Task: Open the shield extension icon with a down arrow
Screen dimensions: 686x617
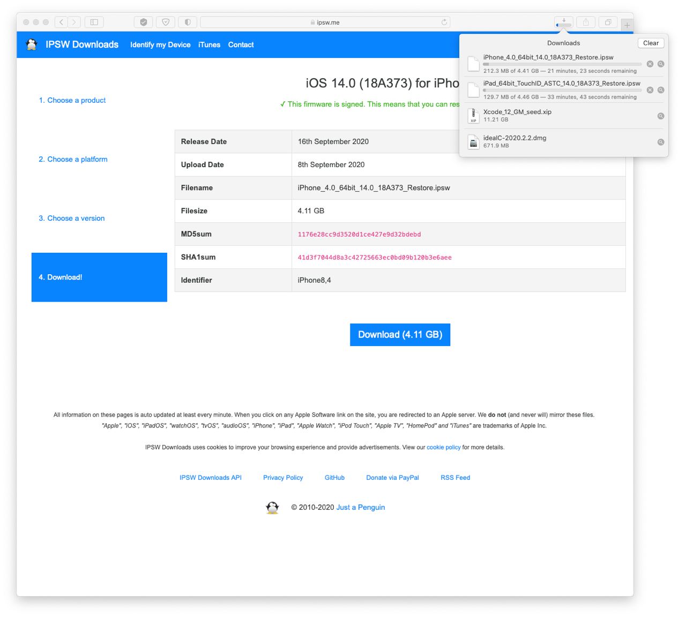Action: pyautogui.click(x=166, y=22)
